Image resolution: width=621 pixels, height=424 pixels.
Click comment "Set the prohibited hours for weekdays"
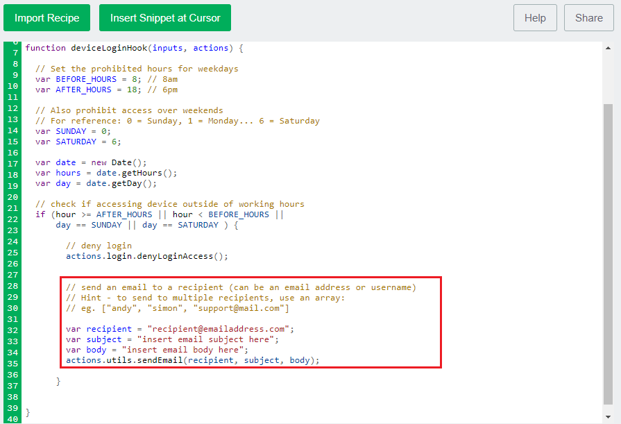(137, 69)
